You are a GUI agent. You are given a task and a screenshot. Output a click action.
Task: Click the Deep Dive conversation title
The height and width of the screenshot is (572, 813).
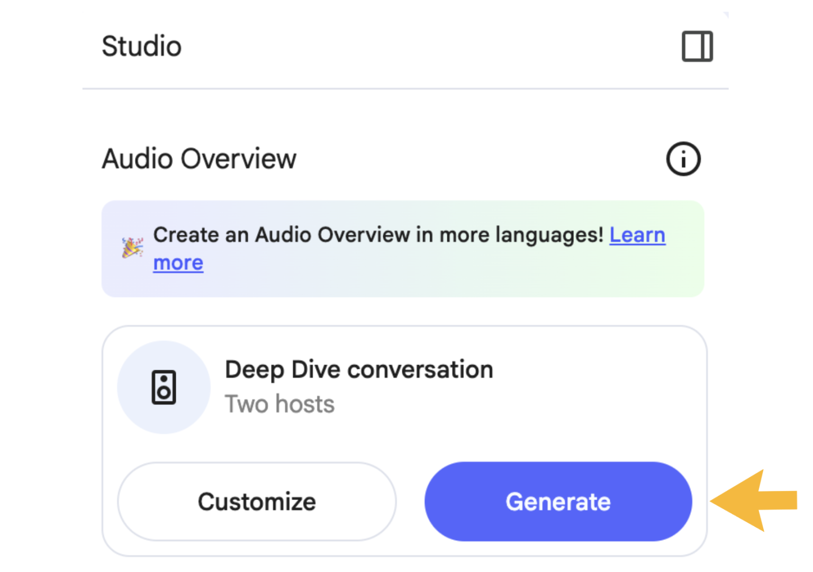tap(359, 369)
